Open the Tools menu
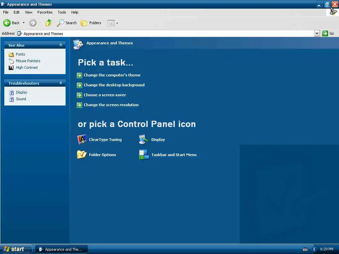Viewport: 339px width, 254px height. [x=62, y=12]
